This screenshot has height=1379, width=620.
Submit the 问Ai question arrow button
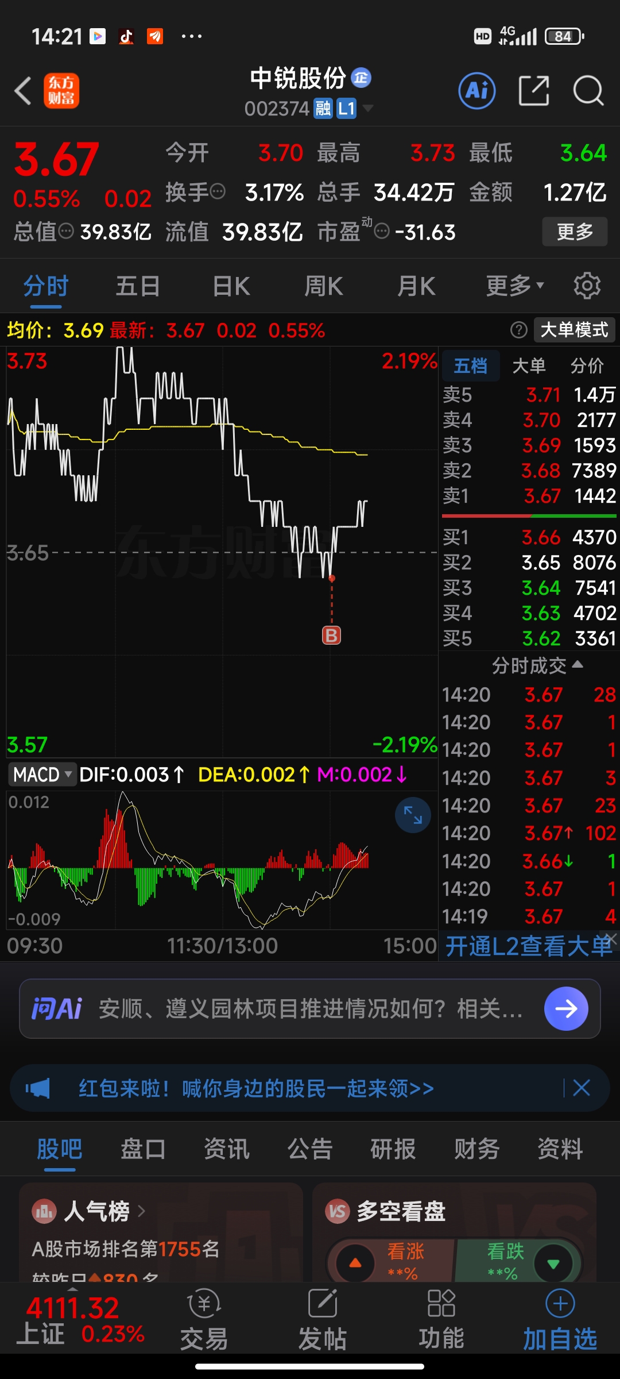coord(566,1008)
